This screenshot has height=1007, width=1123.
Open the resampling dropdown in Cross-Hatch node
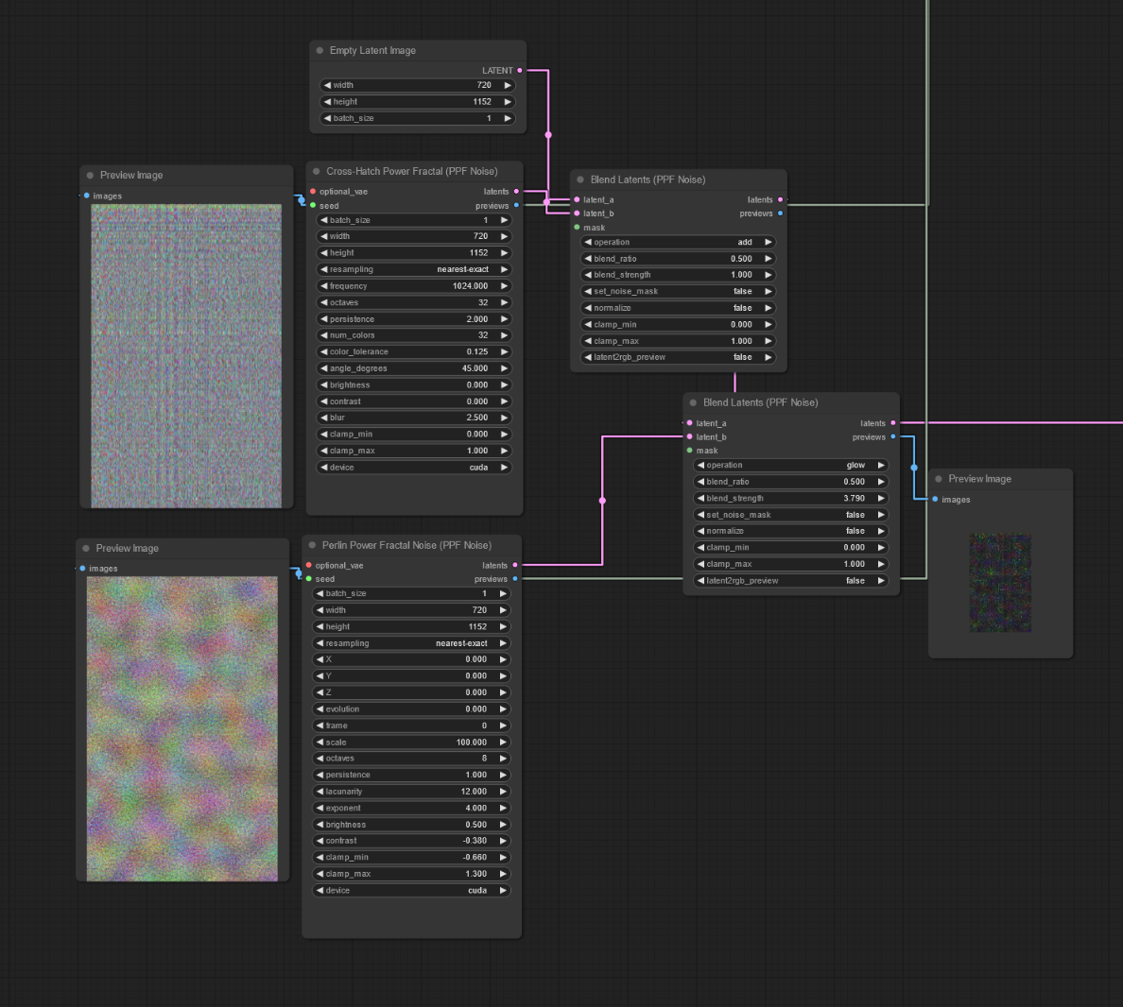(x=413, y=269)
